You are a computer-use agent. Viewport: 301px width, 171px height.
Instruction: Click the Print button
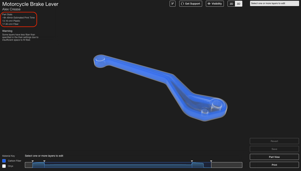pos(274,165)
